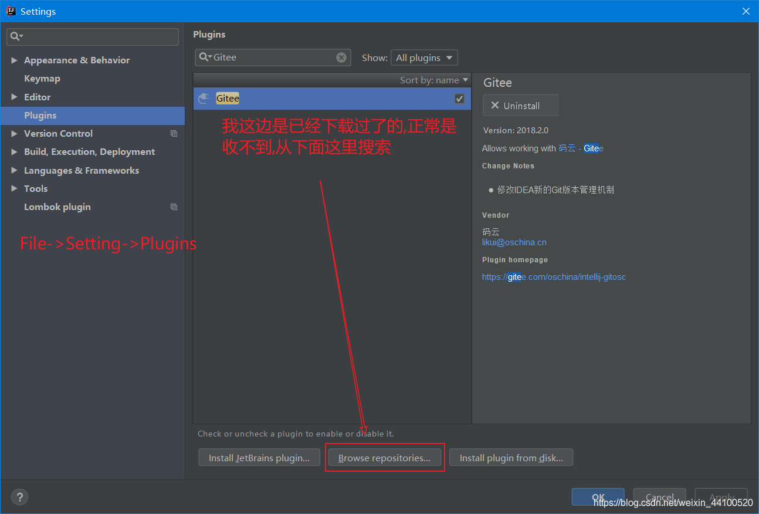The image size is (759, 514).
Task: Expand the Version Control arrow
Action: pyautogui.click(x=14, y=134)
